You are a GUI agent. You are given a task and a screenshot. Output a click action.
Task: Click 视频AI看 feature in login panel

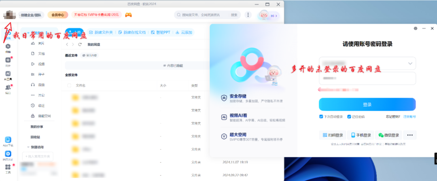point(253,117)
